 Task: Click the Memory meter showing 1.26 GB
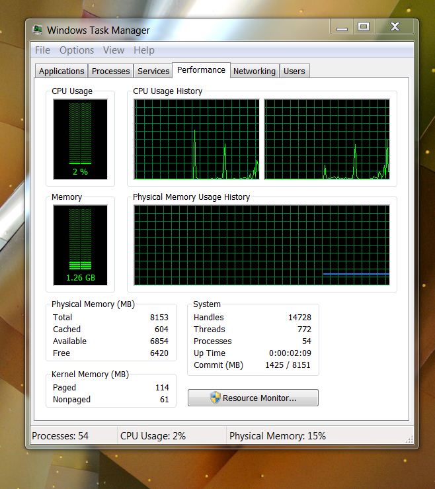click(81, 245)
